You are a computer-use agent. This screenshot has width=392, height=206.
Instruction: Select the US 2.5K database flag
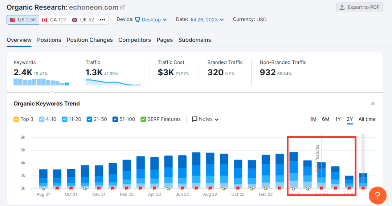[23, 20]
